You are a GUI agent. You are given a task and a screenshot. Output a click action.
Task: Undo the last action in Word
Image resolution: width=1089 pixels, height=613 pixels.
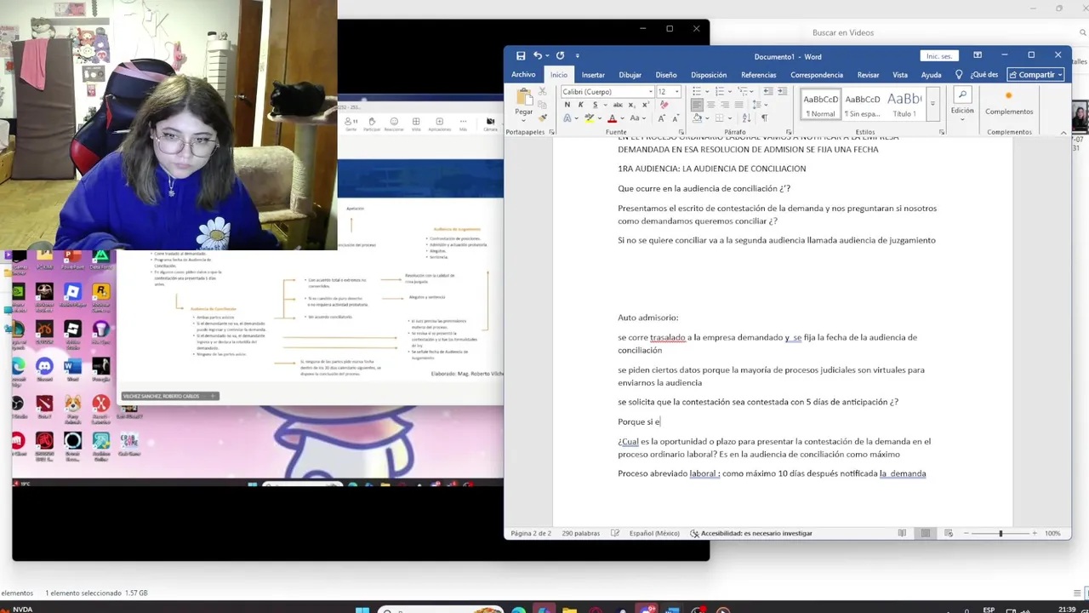click(537, 55)
